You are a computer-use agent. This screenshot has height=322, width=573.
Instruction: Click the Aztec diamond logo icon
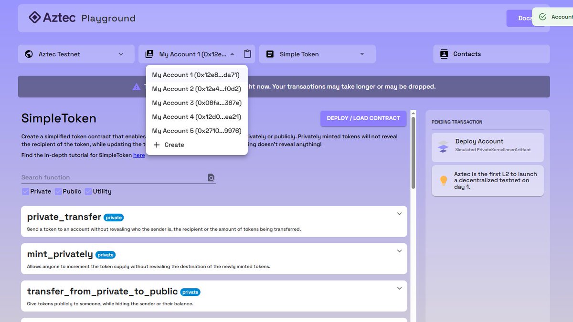click(x=35, y=18)
